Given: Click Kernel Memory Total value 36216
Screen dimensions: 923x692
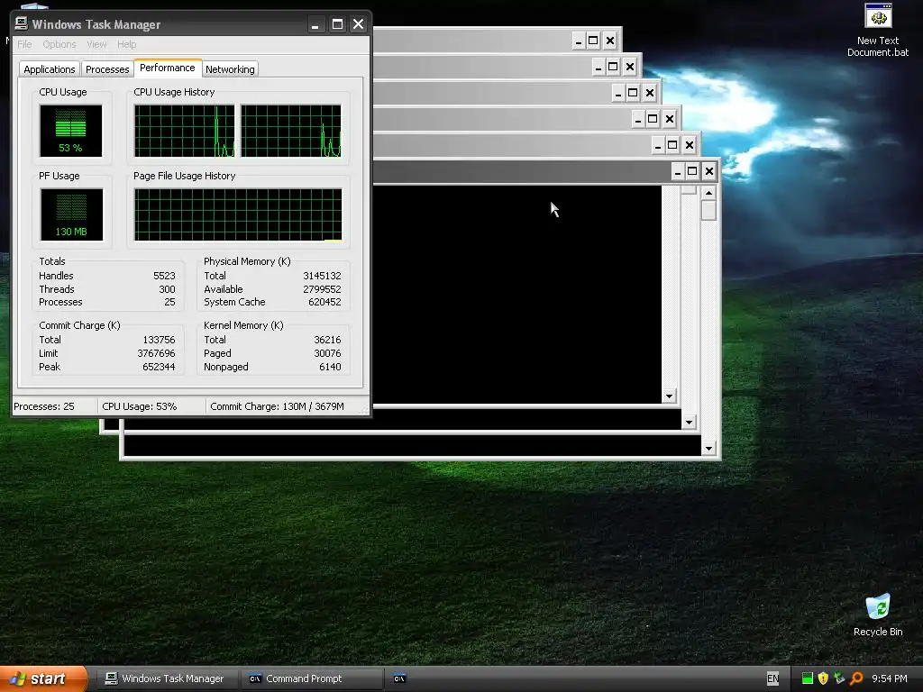Looking at the screenshot, I should click(327, 340).
